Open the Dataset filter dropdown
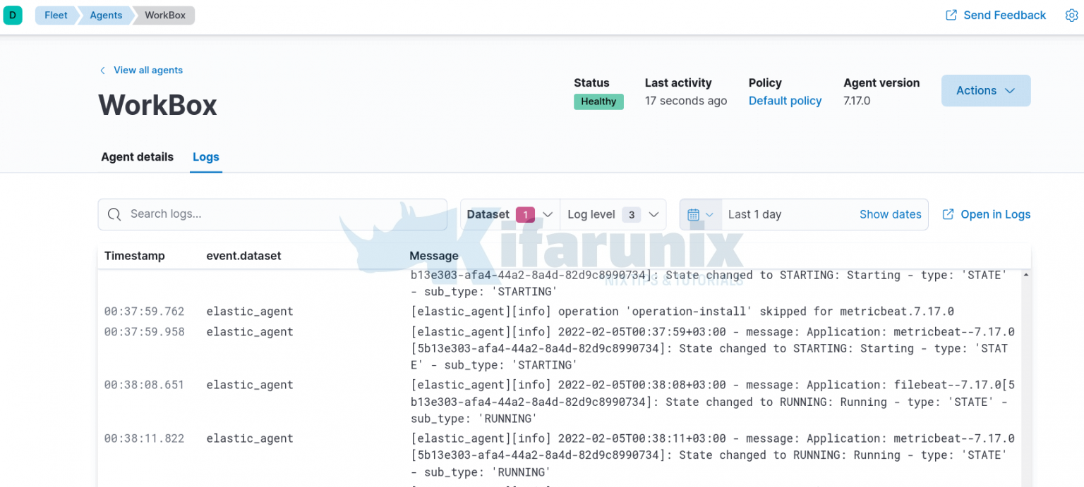The image size is (1084, 487). (x=508, y=214)
